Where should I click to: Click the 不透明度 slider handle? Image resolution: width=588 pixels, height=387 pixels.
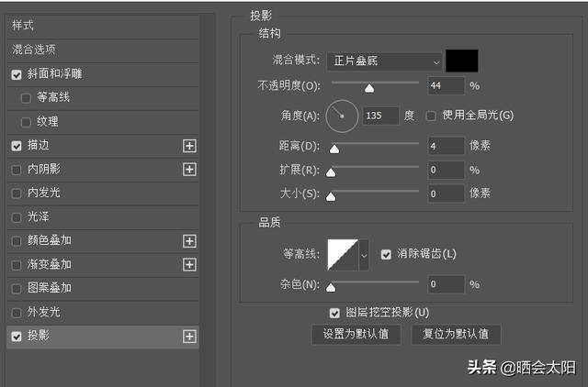pyautogui.click(x=369, y=88)
